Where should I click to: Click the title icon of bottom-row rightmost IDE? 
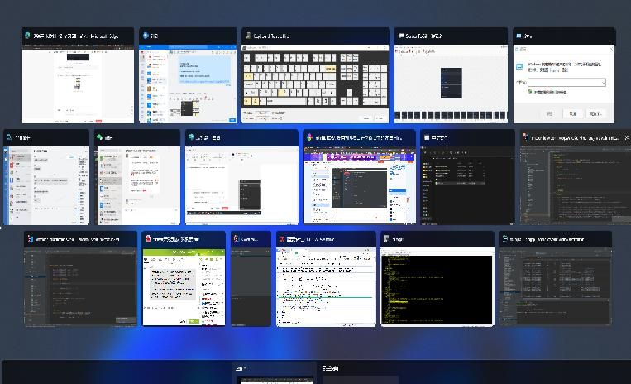click(504, 239)
